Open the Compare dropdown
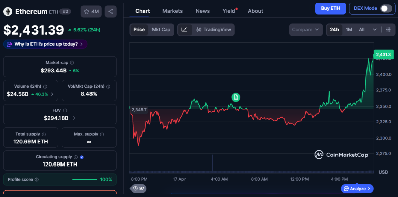Screen dimensions: 398x197 305,29
